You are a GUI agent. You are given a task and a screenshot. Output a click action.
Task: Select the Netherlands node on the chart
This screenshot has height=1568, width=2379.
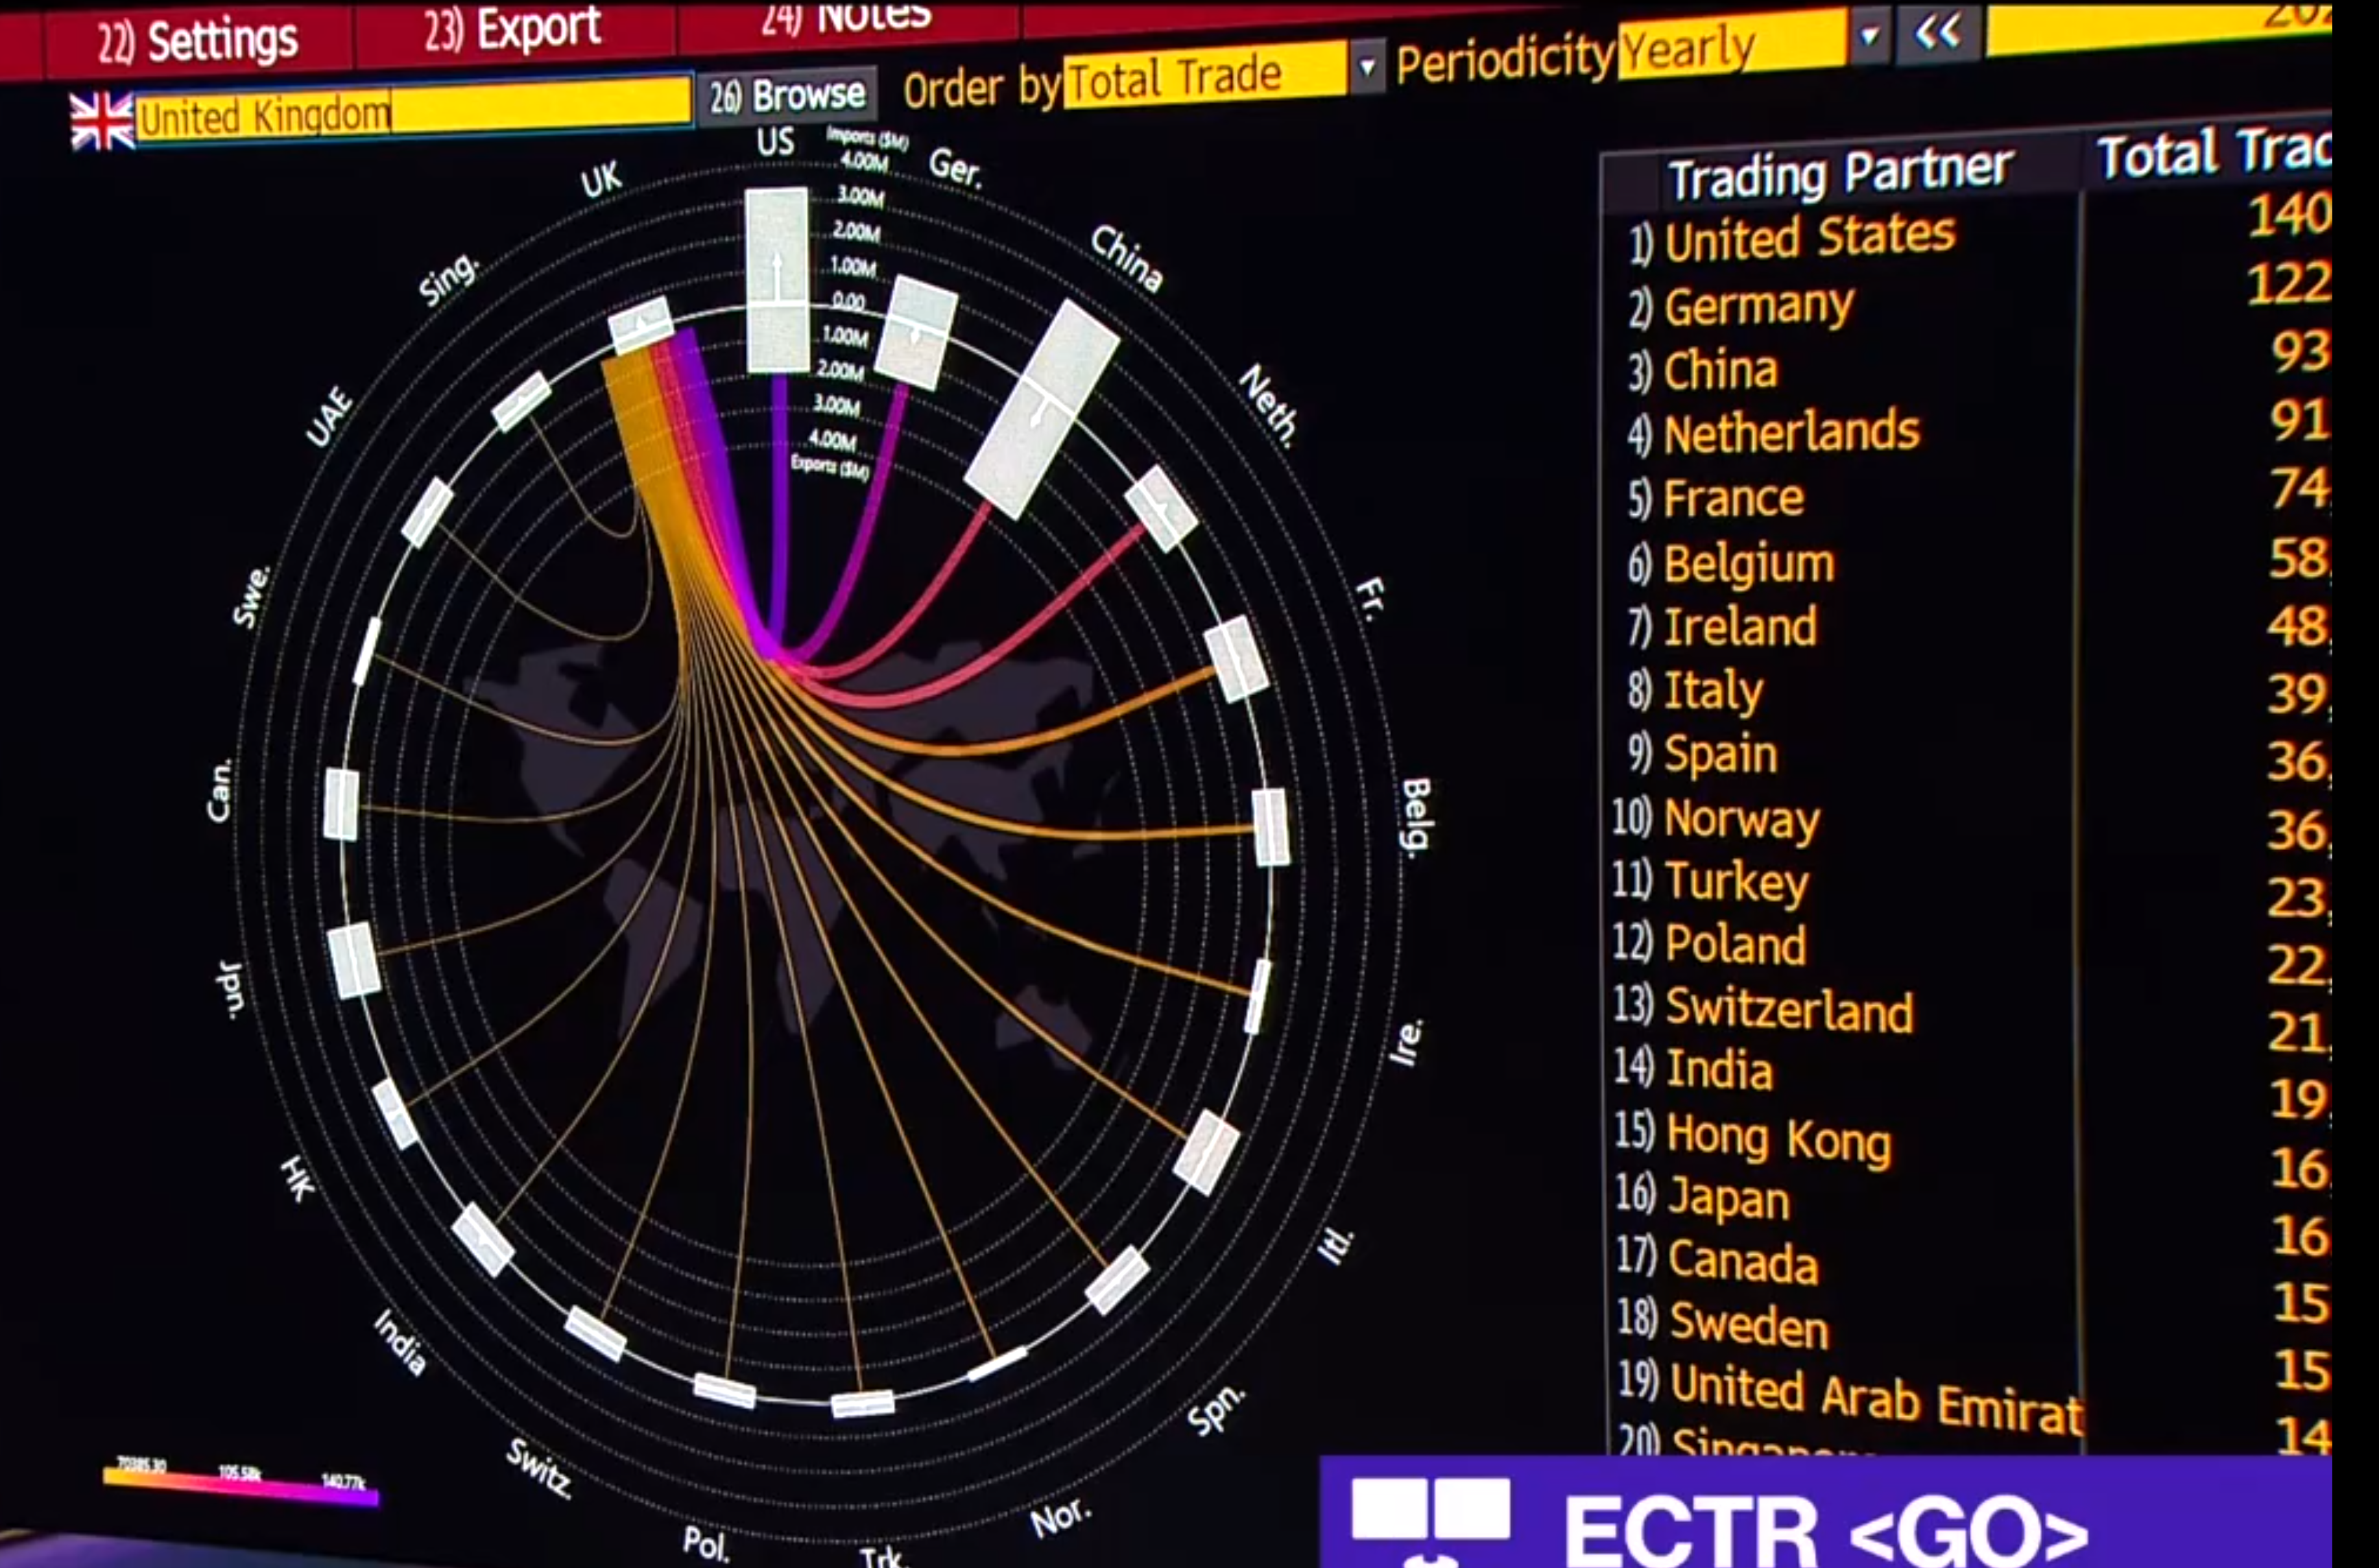1161,508
